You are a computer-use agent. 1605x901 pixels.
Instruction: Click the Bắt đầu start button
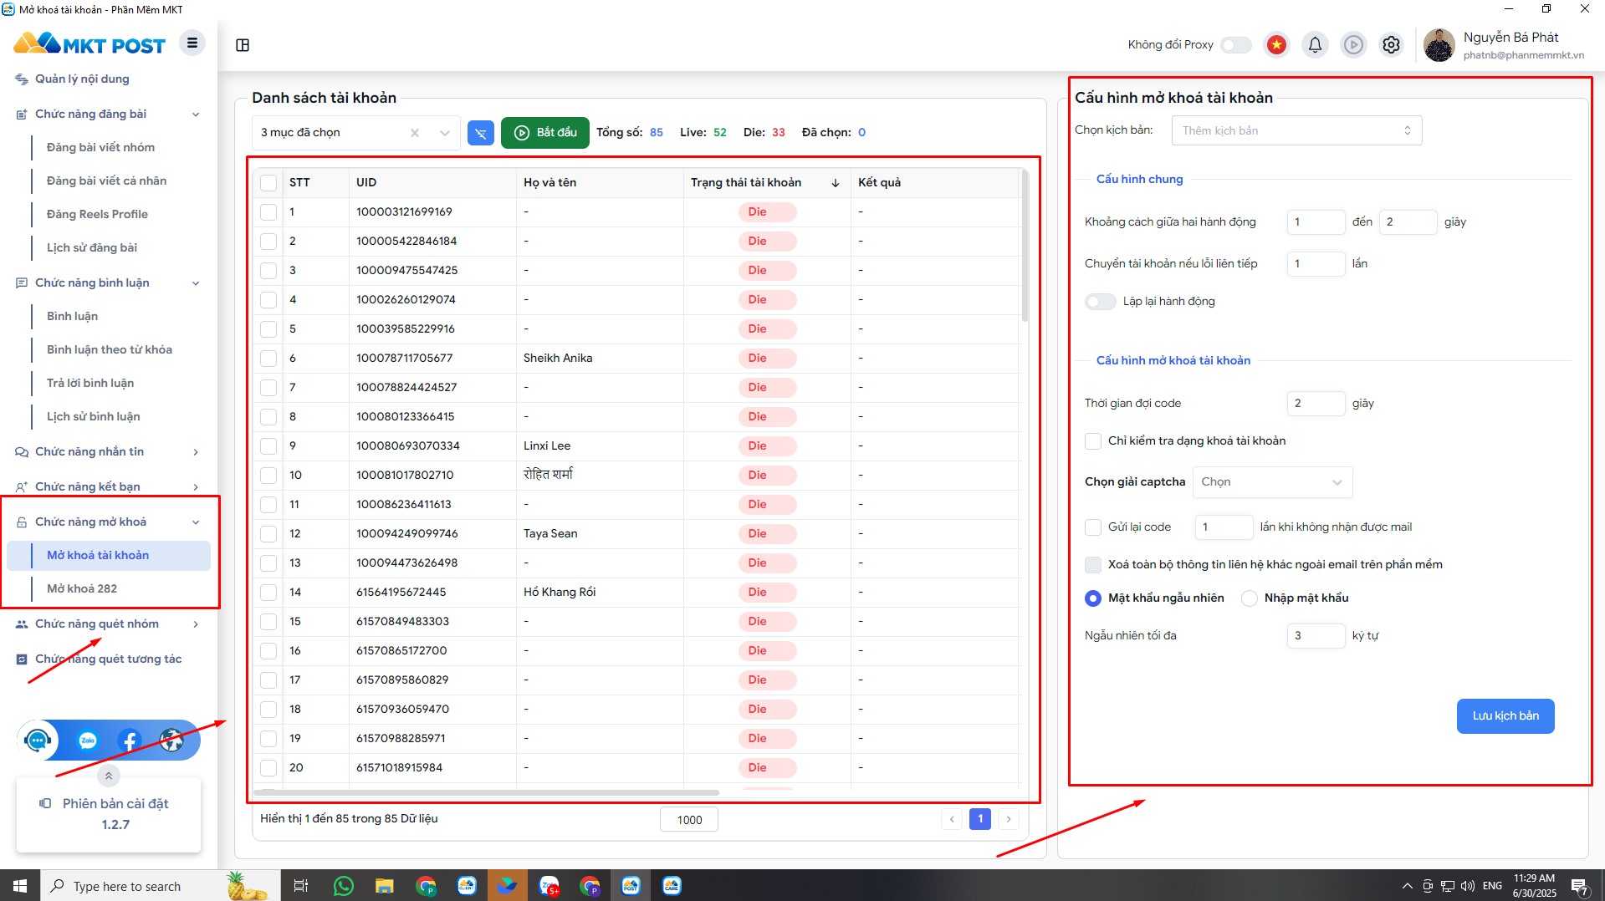(545, 133)
